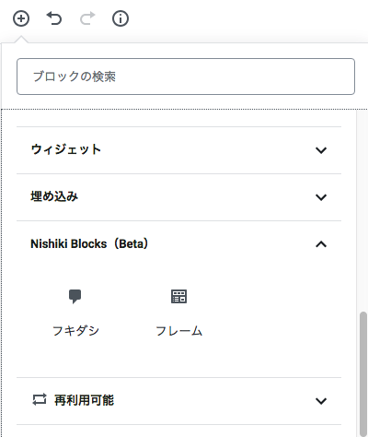Click the up chevron for Nishiki Blocks
This screenshot has width=368, height=437.
[321, 244]
